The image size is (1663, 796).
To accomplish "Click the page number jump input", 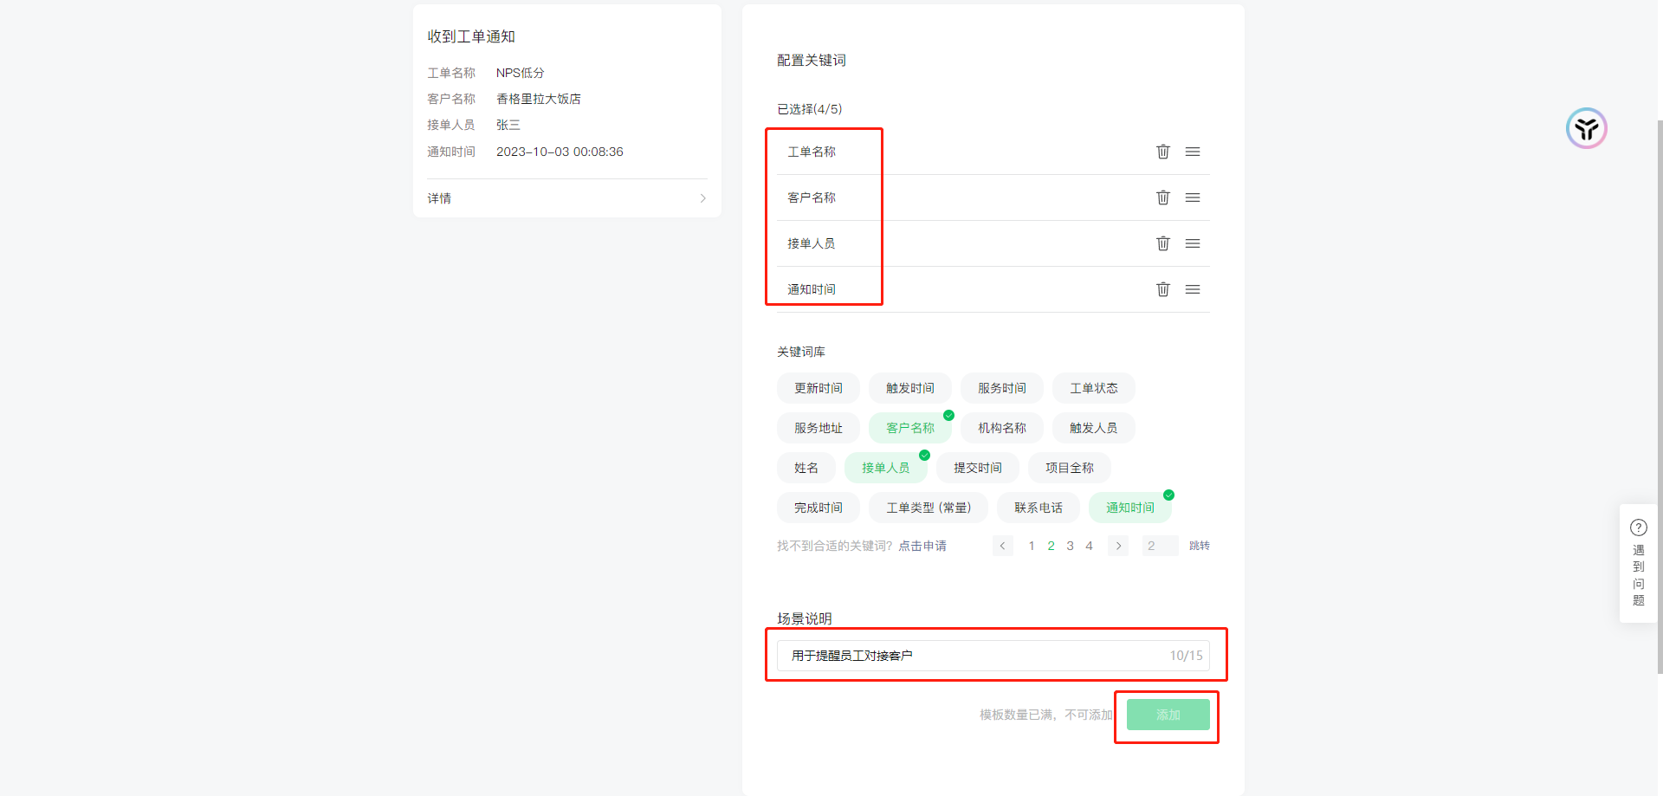I will pyautogui.click(x=1160, y=546).
